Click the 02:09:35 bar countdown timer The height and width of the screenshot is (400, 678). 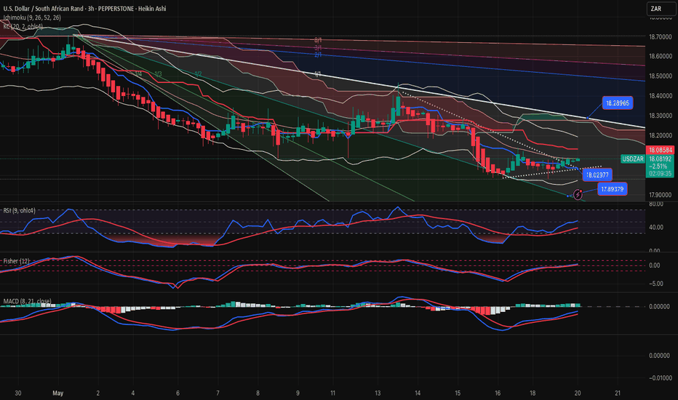coord(660,173)
